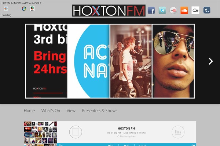
Task: Click the 'Flash required' notice
Action: point(126,137)
